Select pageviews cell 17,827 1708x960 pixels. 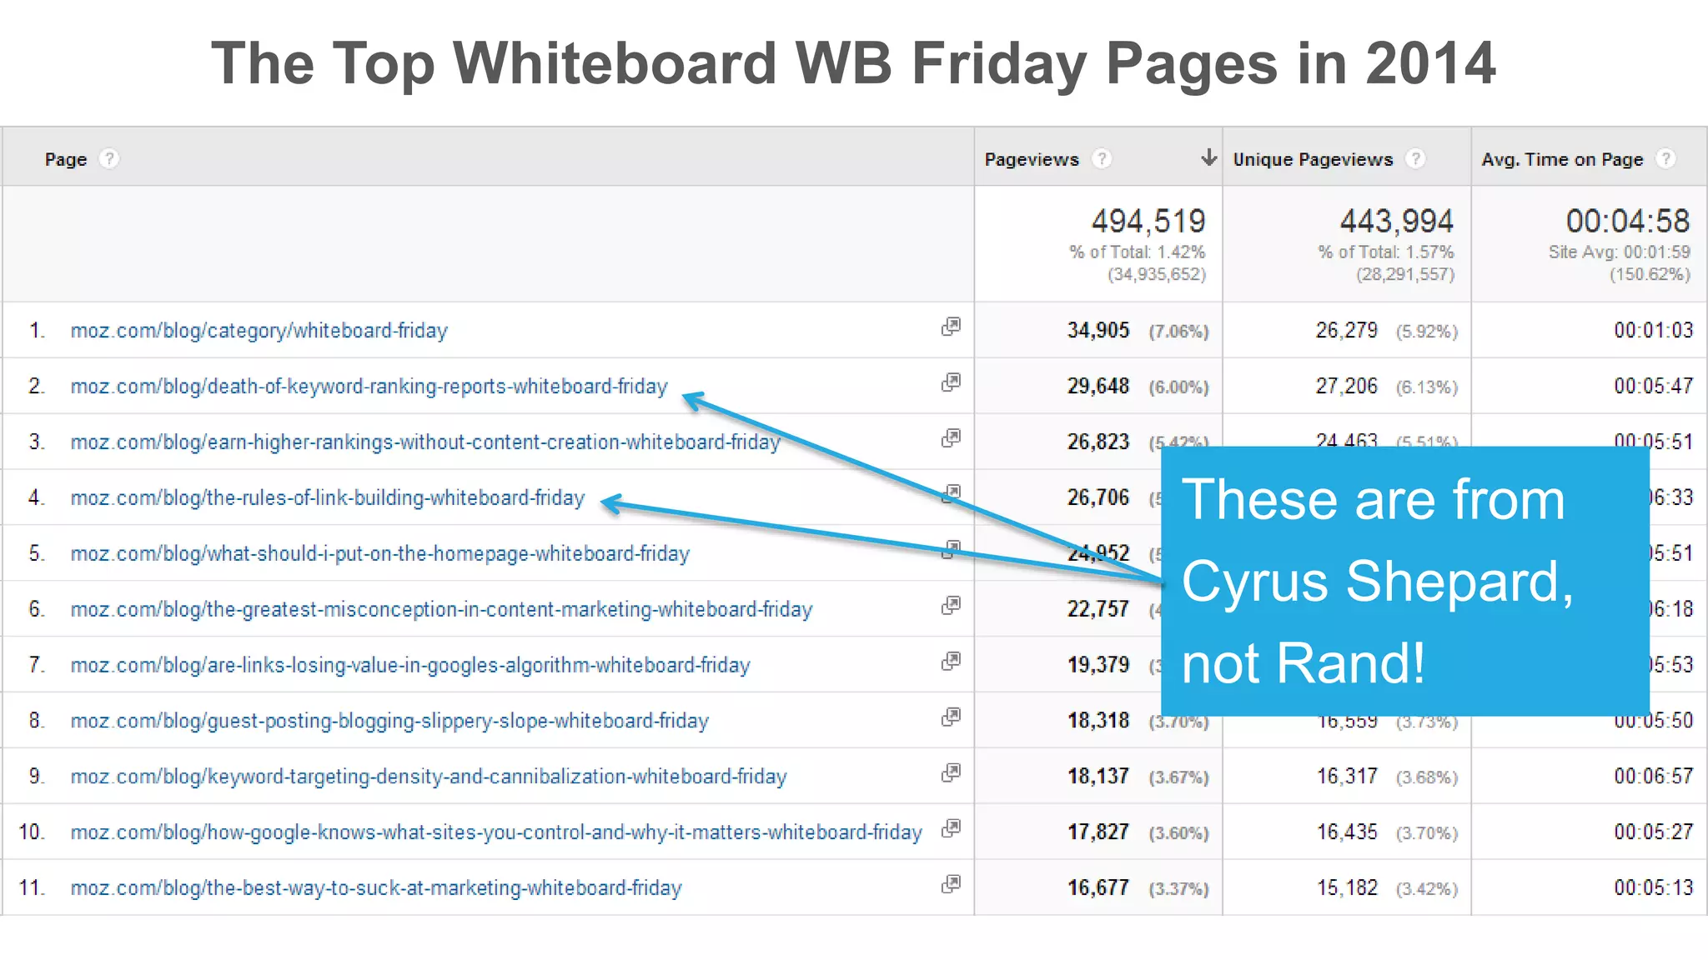[1098, 832]
